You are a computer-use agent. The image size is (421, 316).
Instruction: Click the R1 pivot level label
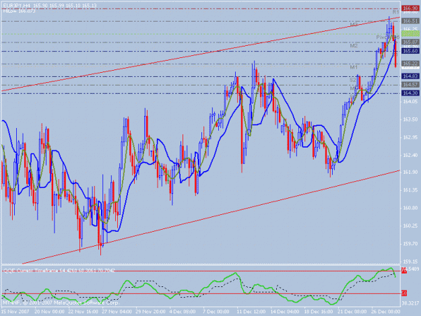click(x=396, y=12)
